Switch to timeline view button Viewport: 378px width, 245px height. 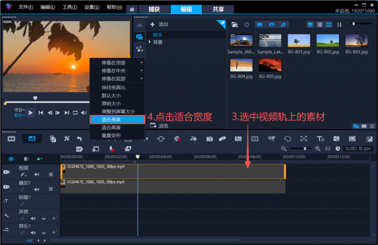(x=32, y=139)
